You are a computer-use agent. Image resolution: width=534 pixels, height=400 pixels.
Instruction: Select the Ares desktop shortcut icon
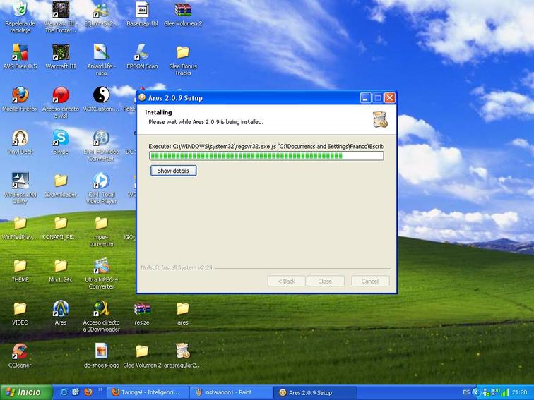point(61,309)
